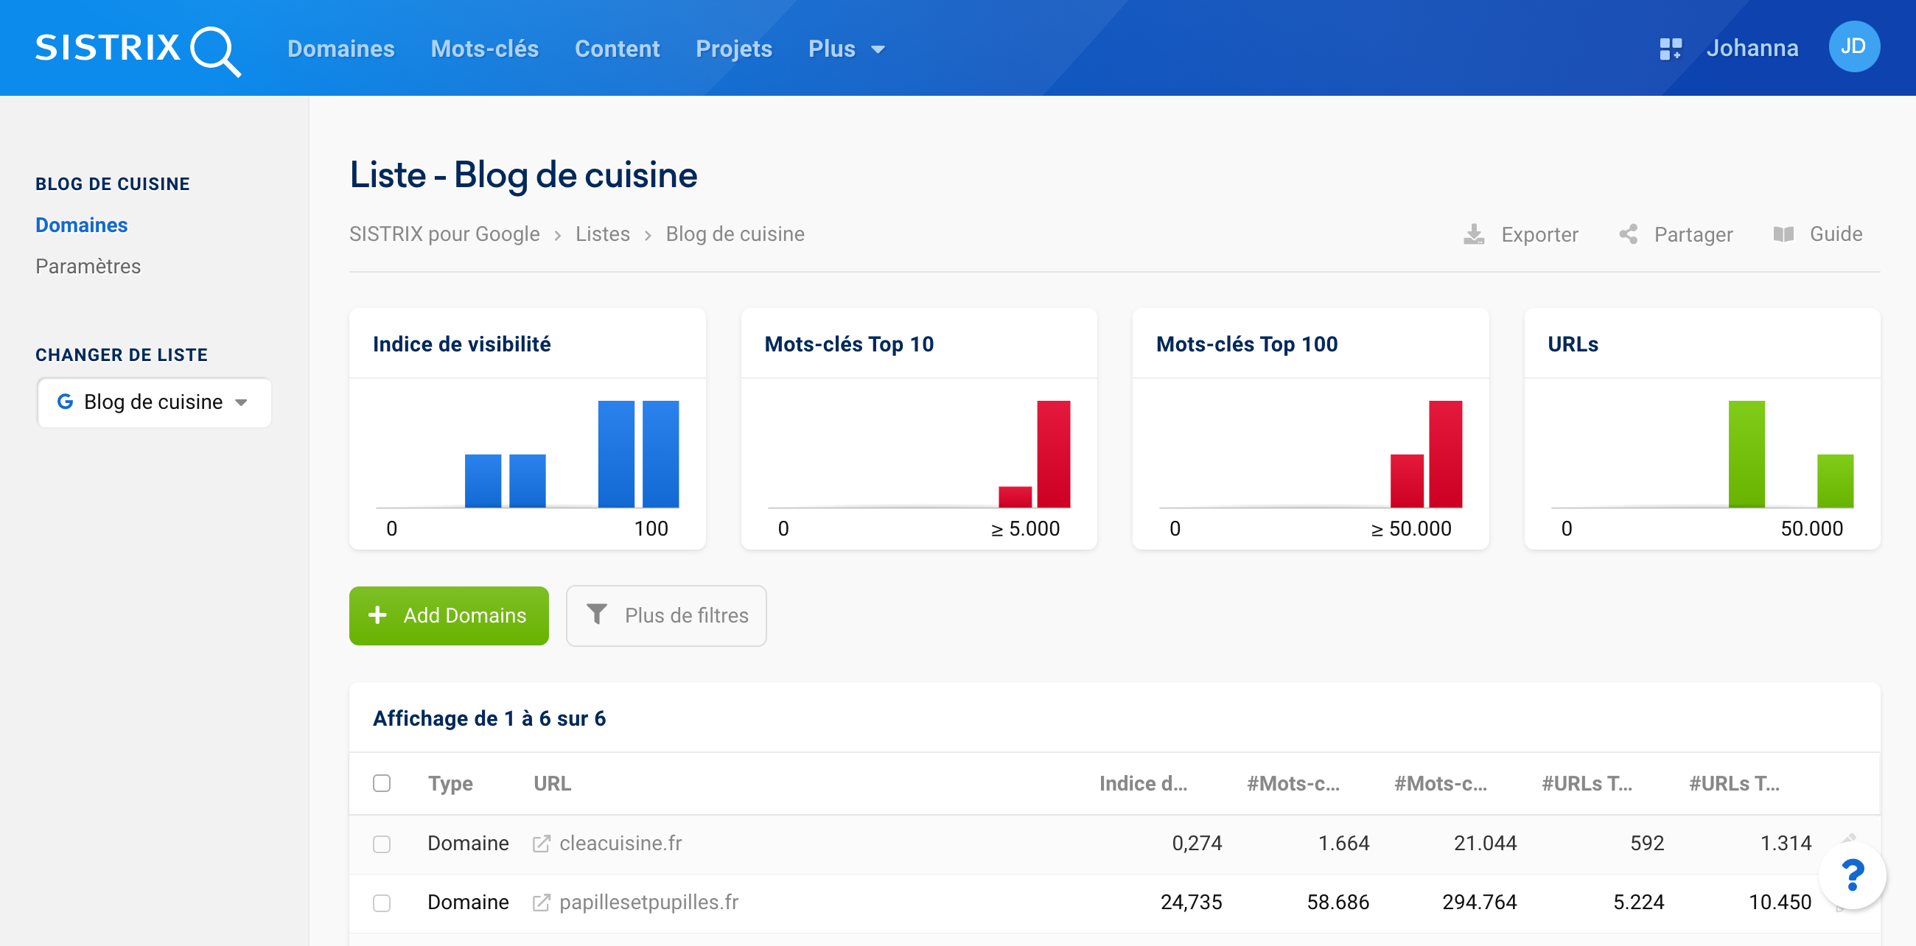1916x946 pixels.
Task: Open the Mots-clés top menu
Action: coord(484,49)
